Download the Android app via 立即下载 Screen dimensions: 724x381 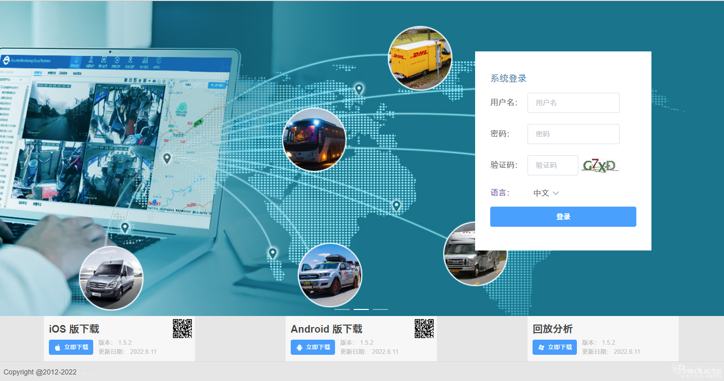pyautogui.click(x=313, y=347)
